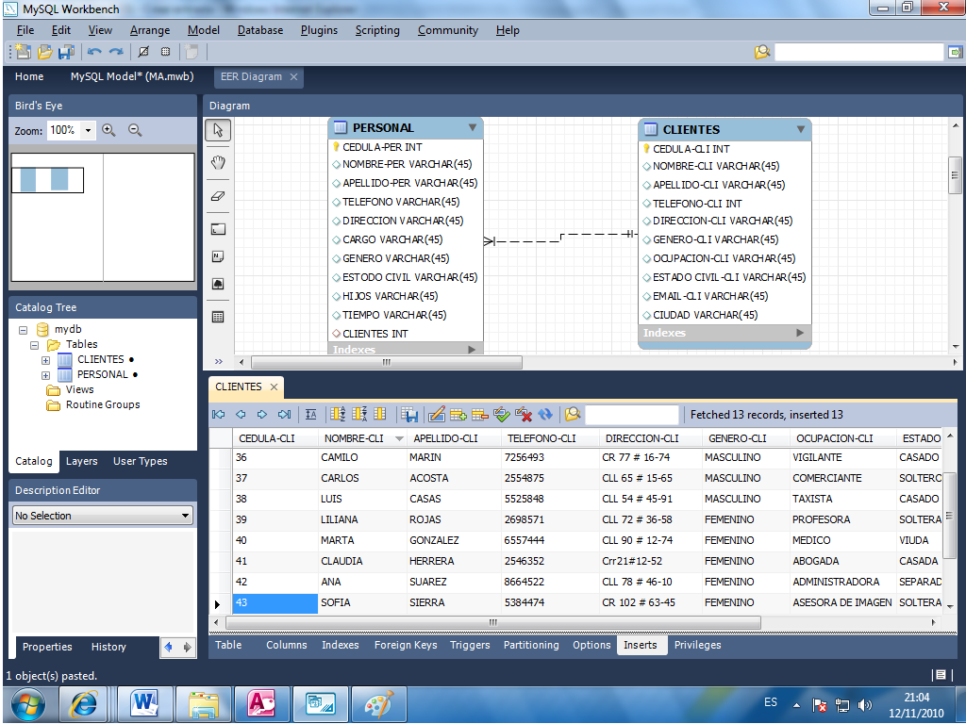Redo the last undone action
This screenshot has height=724, width=966.
click(x=116, y=52)
